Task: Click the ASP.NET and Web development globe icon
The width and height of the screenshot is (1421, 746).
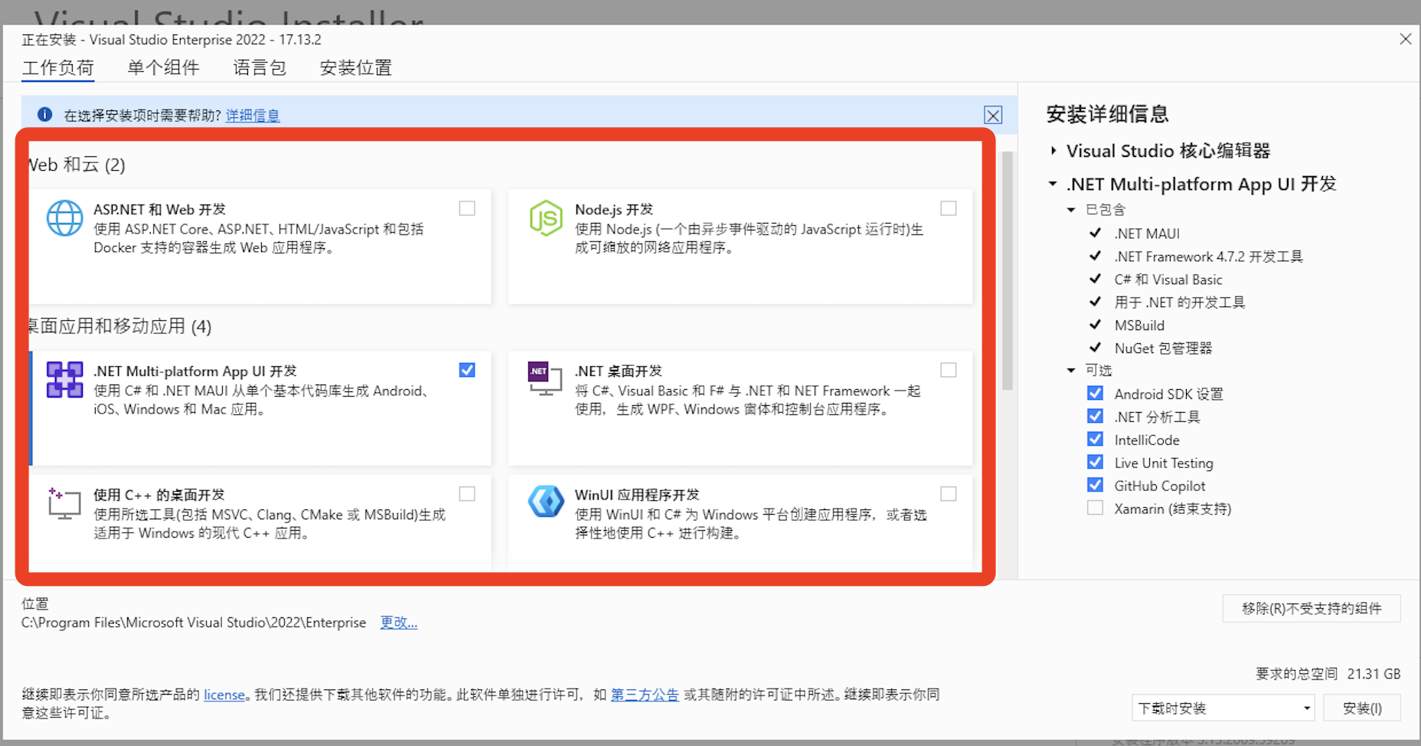Action: pos(64,218)
